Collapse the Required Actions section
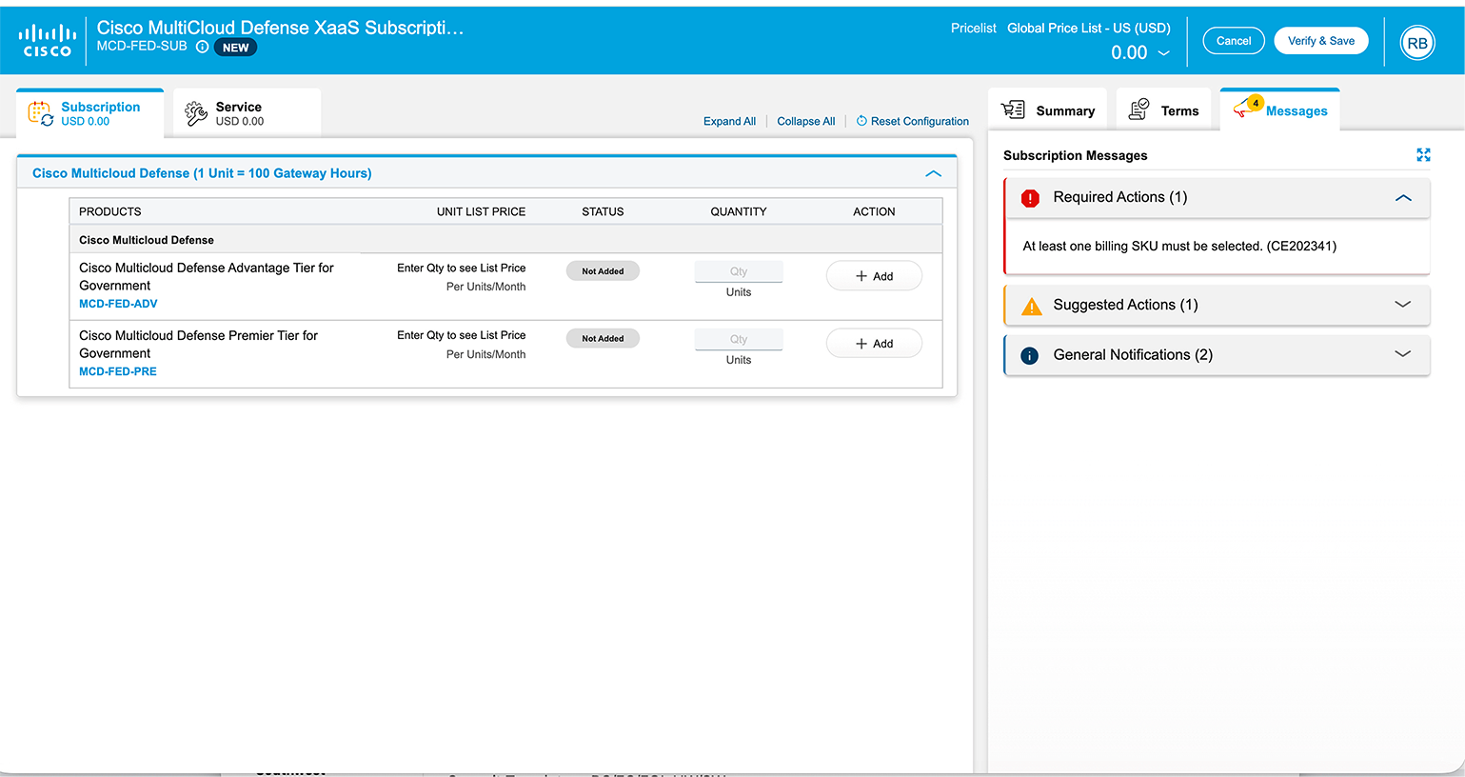Viewport: 1465px width, 777px height. (1402, 198)
